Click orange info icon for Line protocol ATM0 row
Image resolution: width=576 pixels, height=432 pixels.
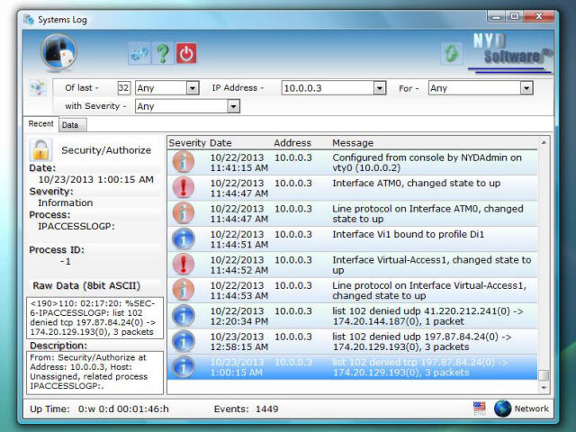point(184,213)
